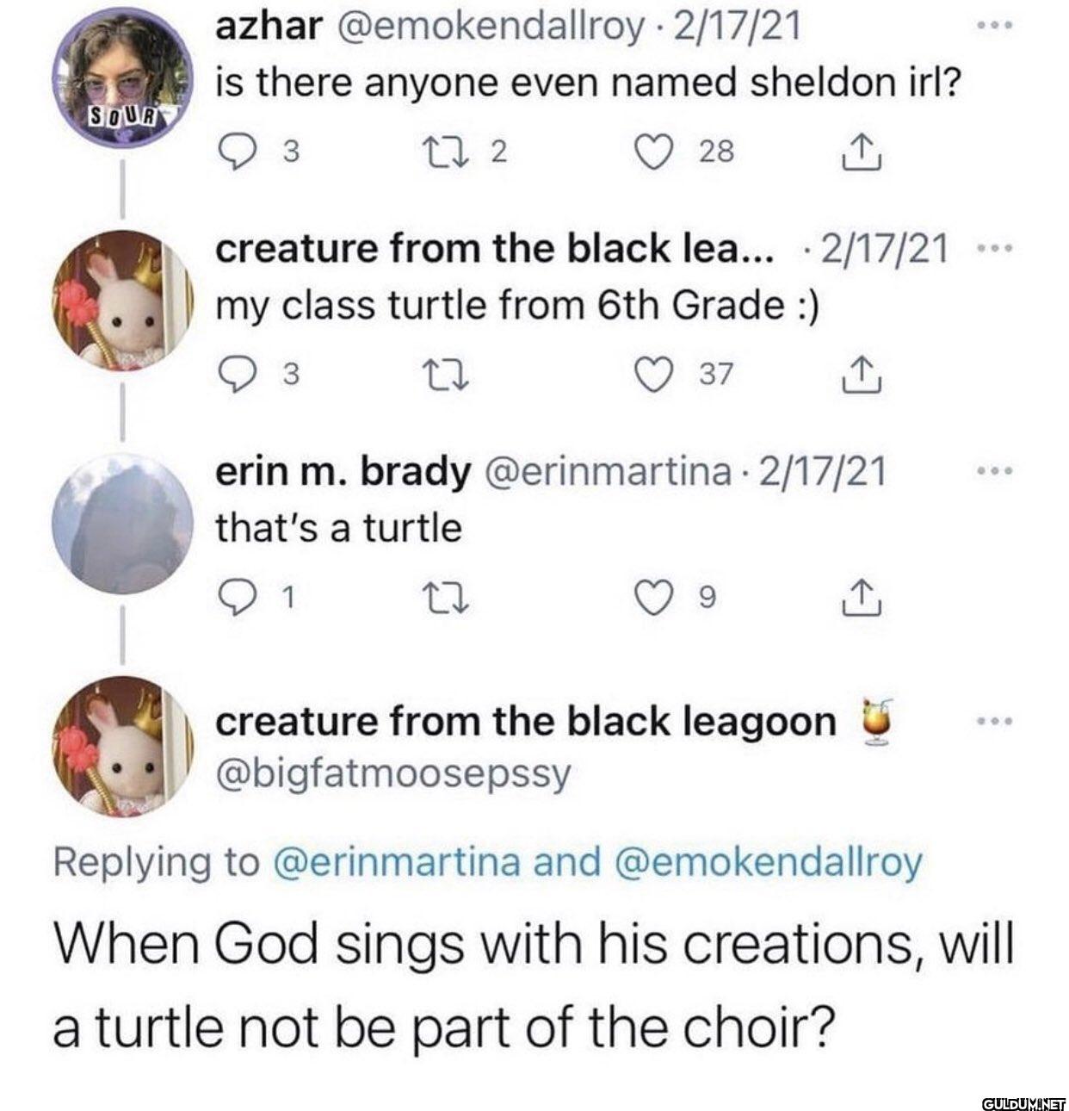The height and width of the screenshot is (1111, 1069).
Task: Share erin m. brady's tweet
Action: [x=861, y=596]
